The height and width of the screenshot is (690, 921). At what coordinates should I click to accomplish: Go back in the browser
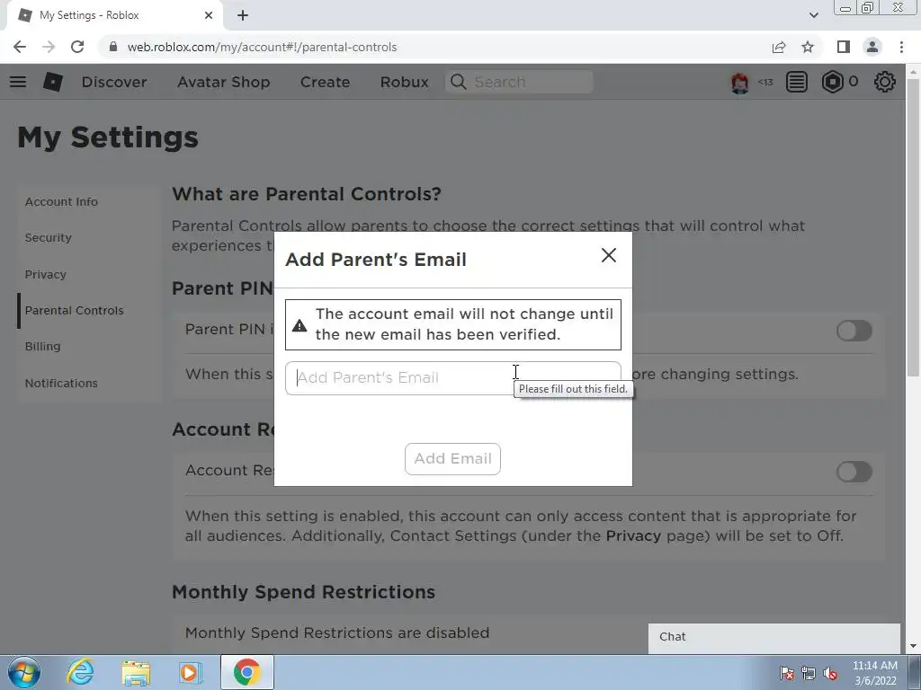tap(20, 47)
